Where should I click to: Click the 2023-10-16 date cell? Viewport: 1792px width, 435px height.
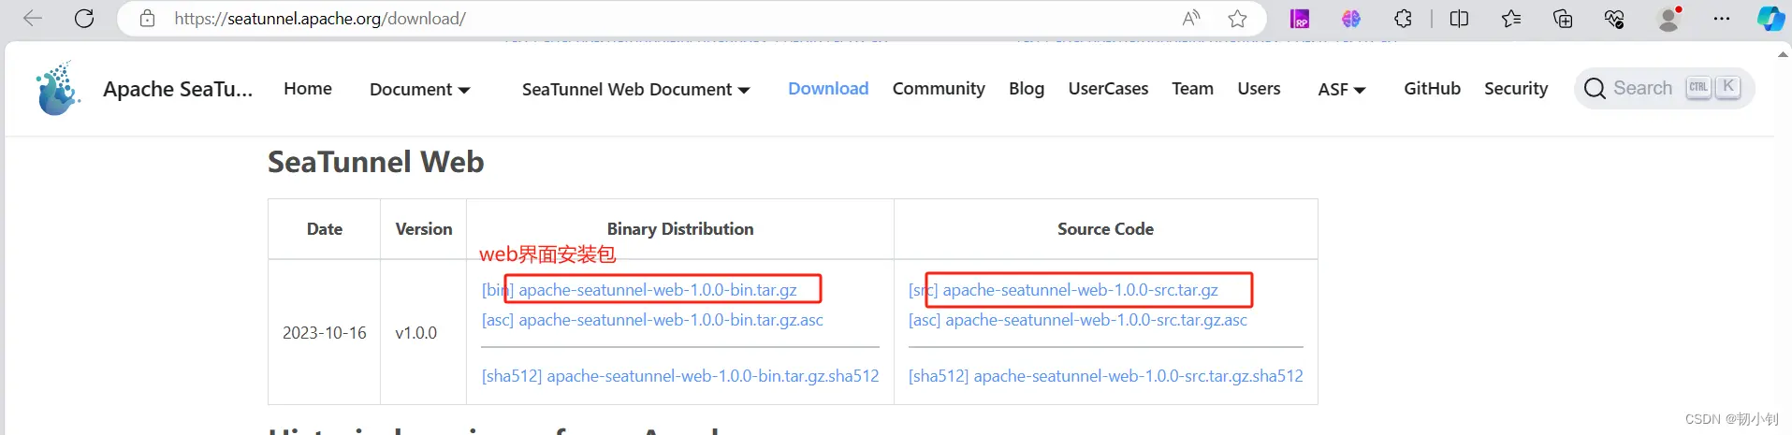[x=325, y=333]
